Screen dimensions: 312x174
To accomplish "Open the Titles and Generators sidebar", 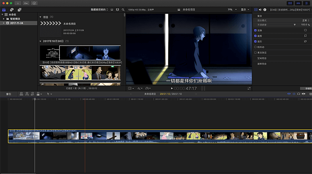I will click(19, 9).
